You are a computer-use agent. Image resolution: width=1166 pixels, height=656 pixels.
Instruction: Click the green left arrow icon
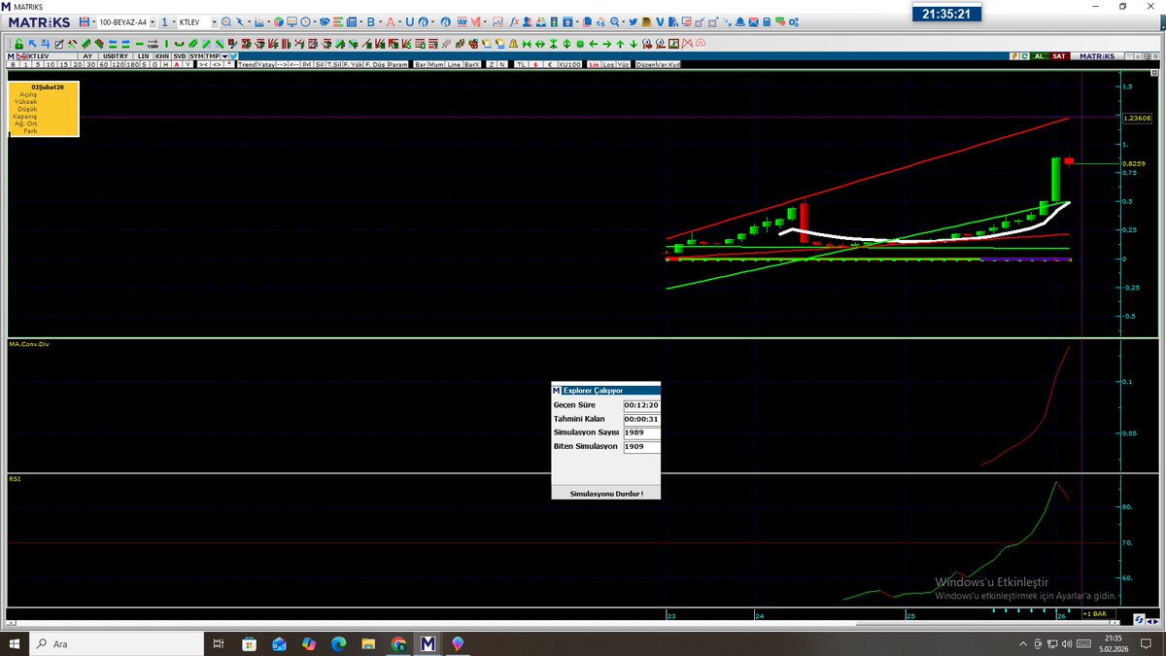coord(594,44)
